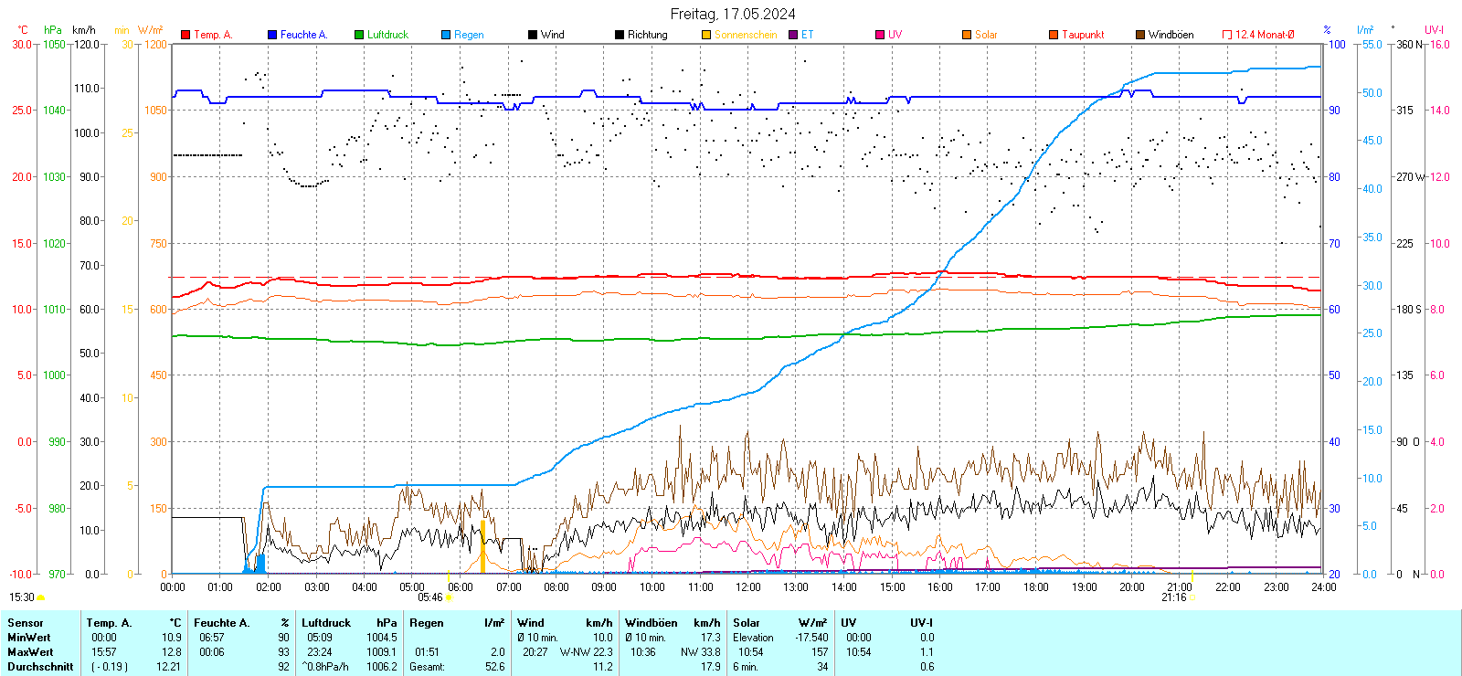Click the sun icon beside 15:30
1462x676 pixels.
[x=40, y=597]
